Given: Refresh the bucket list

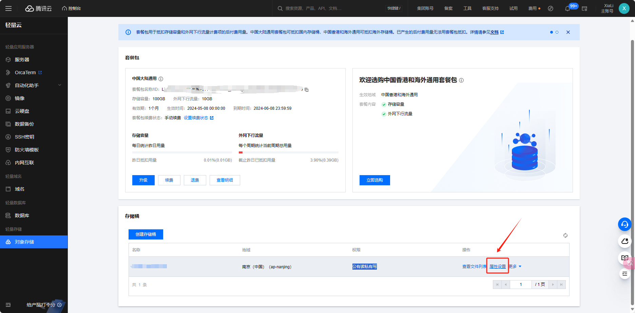Looking at the screenshot, I should (565, 235).
